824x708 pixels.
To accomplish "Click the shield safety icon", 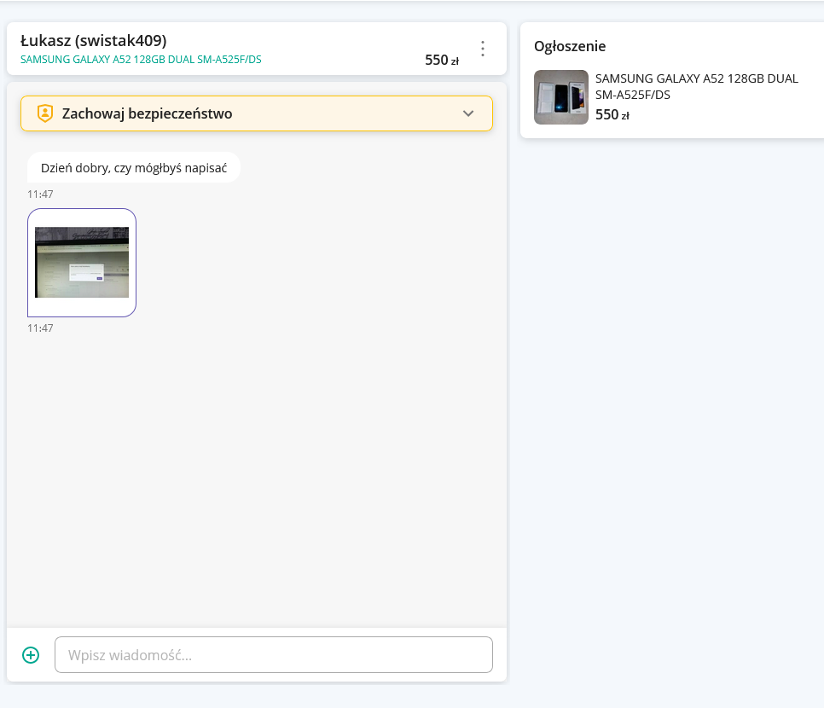I will 45,113.
